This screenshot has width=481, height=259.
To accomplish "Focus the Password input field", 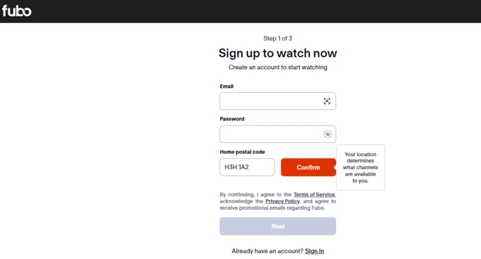I will [271, 134].
